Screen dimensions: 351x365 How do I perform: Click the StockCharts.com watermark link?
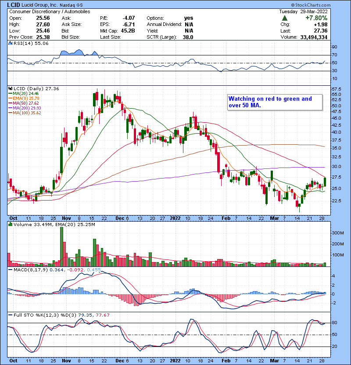pos(311,5)
